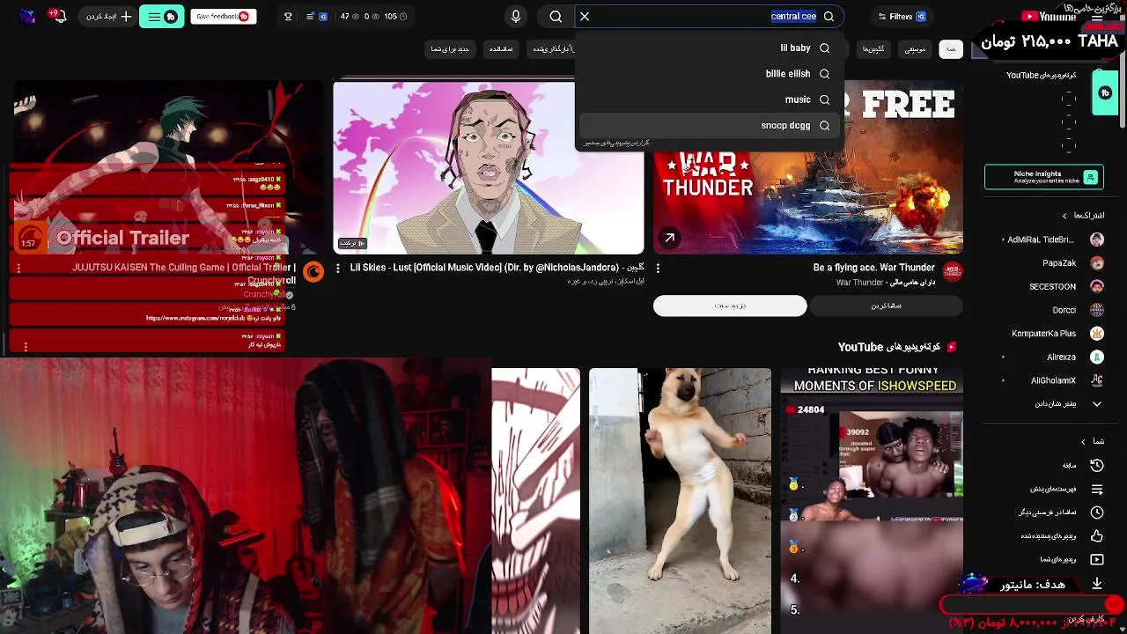Open the dancing dog Short
The image size is (1127, 634).
pyautogui.click(x=680, y=501)
